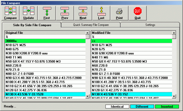Select N70 Z1.0 in Modified File
Screen dimensions: 183x111
(x=131, y=70)
